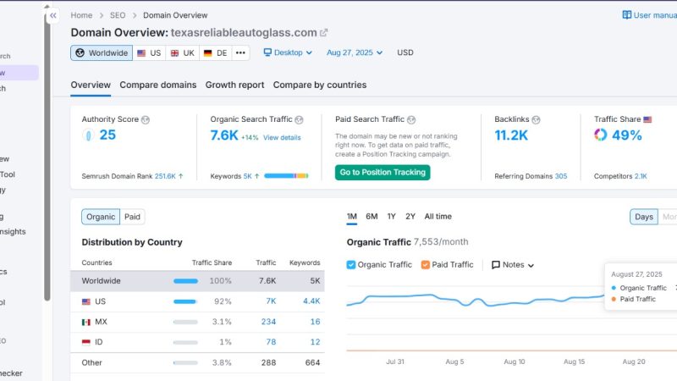Image resolution: width=677 pixels, height=381 pixels.
Task: Open Competitors 2.1K link
Action: [641, 176]
